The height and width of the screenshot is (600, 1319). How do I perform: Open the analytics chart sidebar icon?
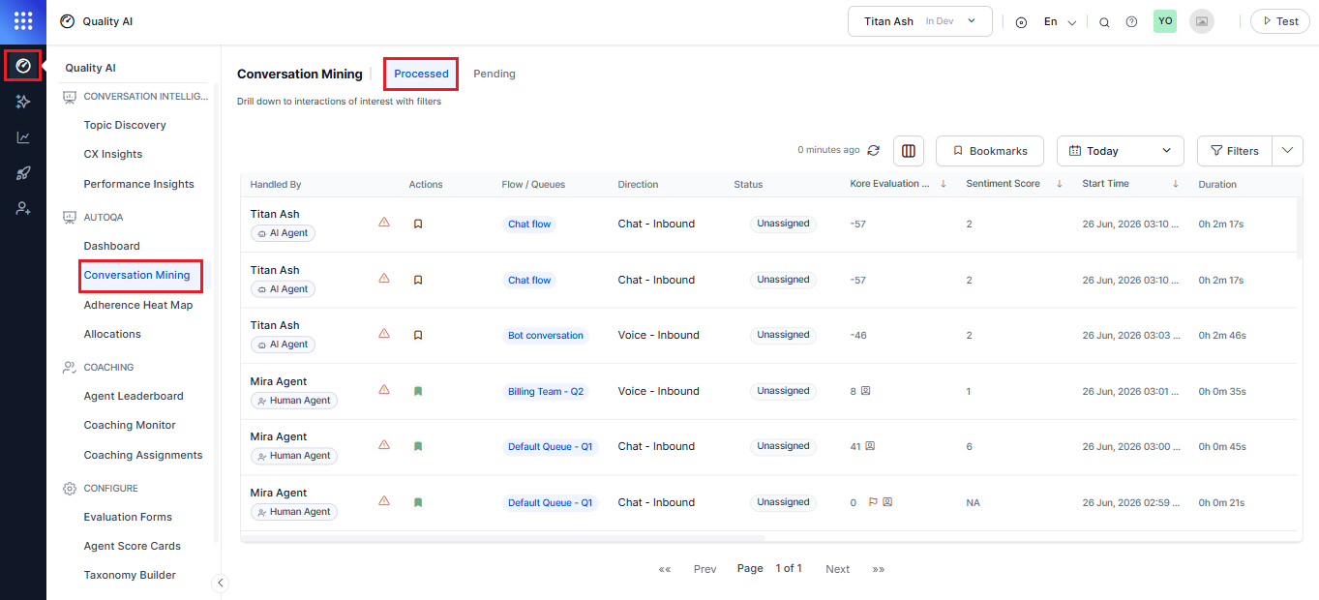point(23,137)
